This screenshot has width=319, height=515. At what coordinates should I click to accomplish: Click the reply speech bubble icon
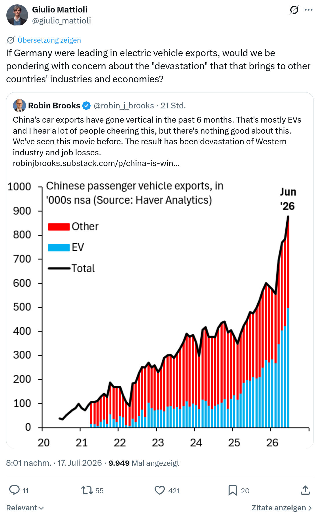coord(14,490)
